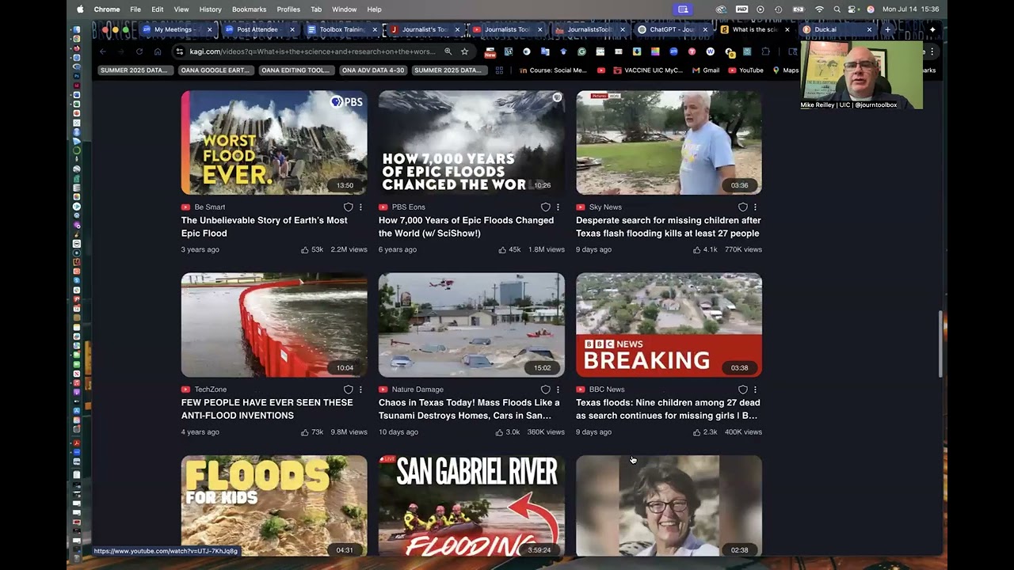This screenshot has width=1014, height=570.
Task: Open more options for the Sky News video
Action: click(x=755, y=207)
